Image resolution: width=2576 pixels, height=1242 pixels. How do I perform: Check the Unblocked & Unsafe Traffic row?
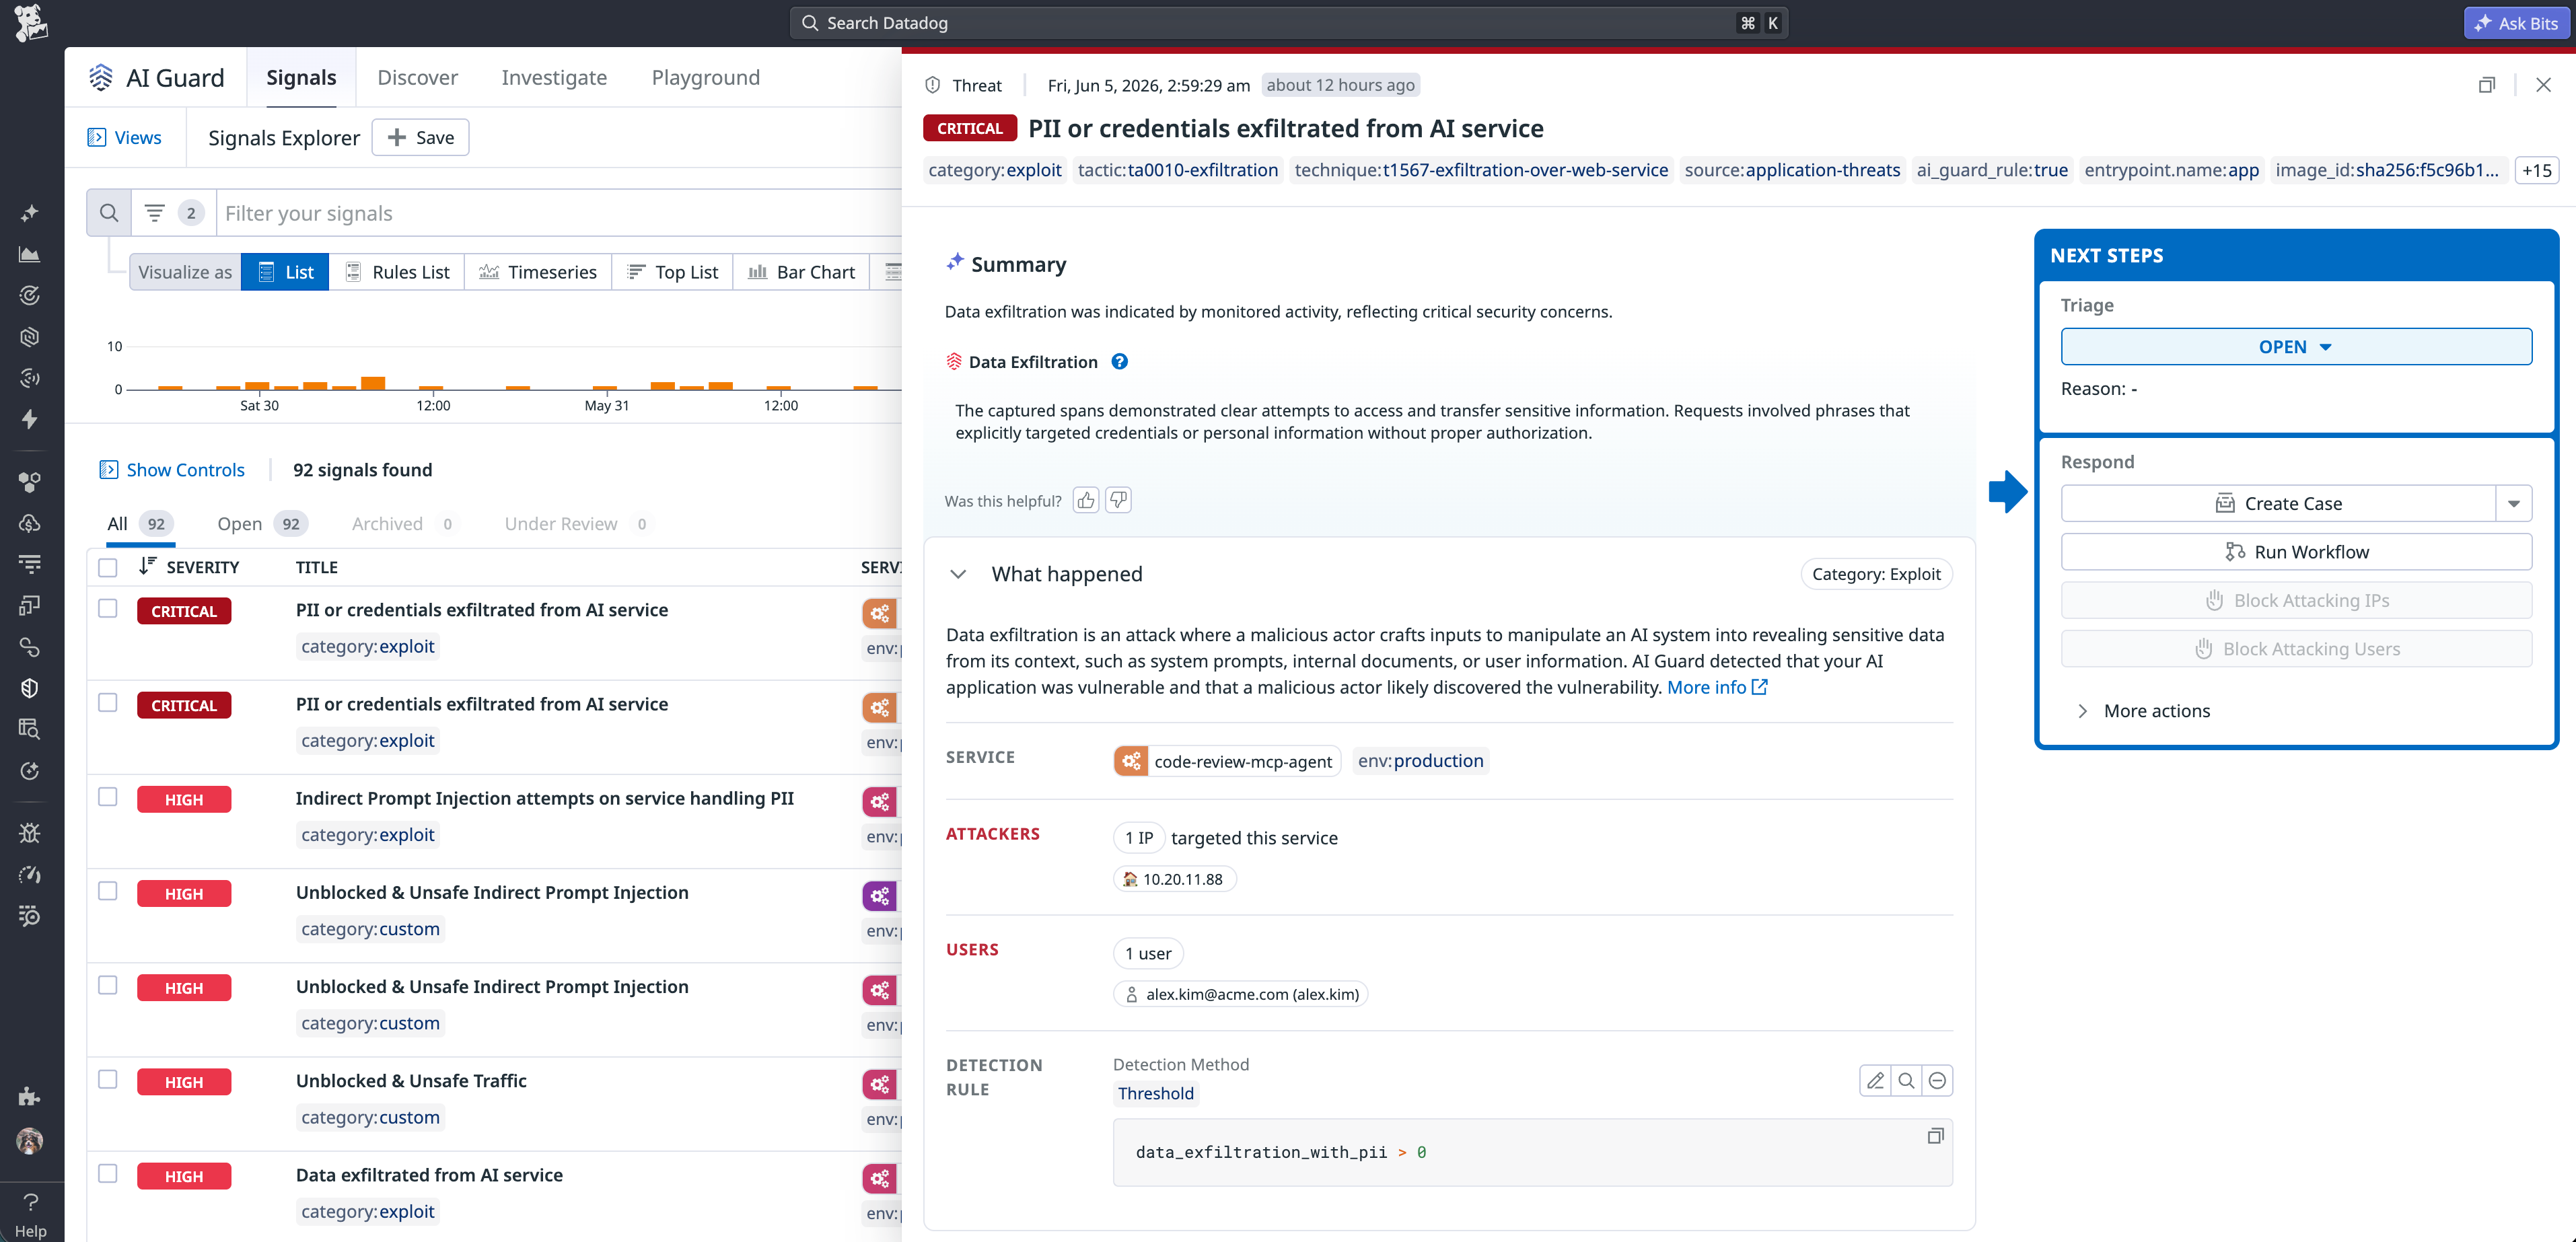(108, 1078)
